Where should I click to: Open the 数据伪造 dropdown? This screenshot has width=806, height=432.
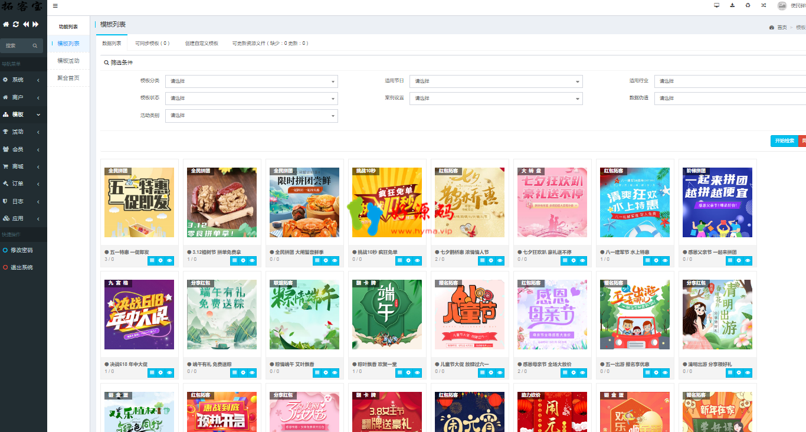730,99
